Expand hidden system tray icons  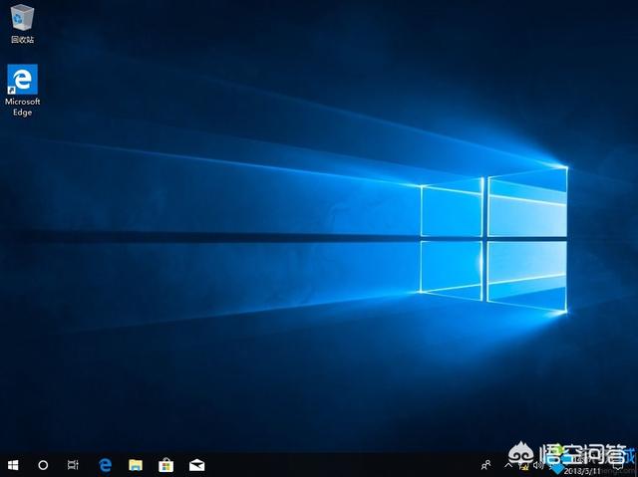coord(508,464)
